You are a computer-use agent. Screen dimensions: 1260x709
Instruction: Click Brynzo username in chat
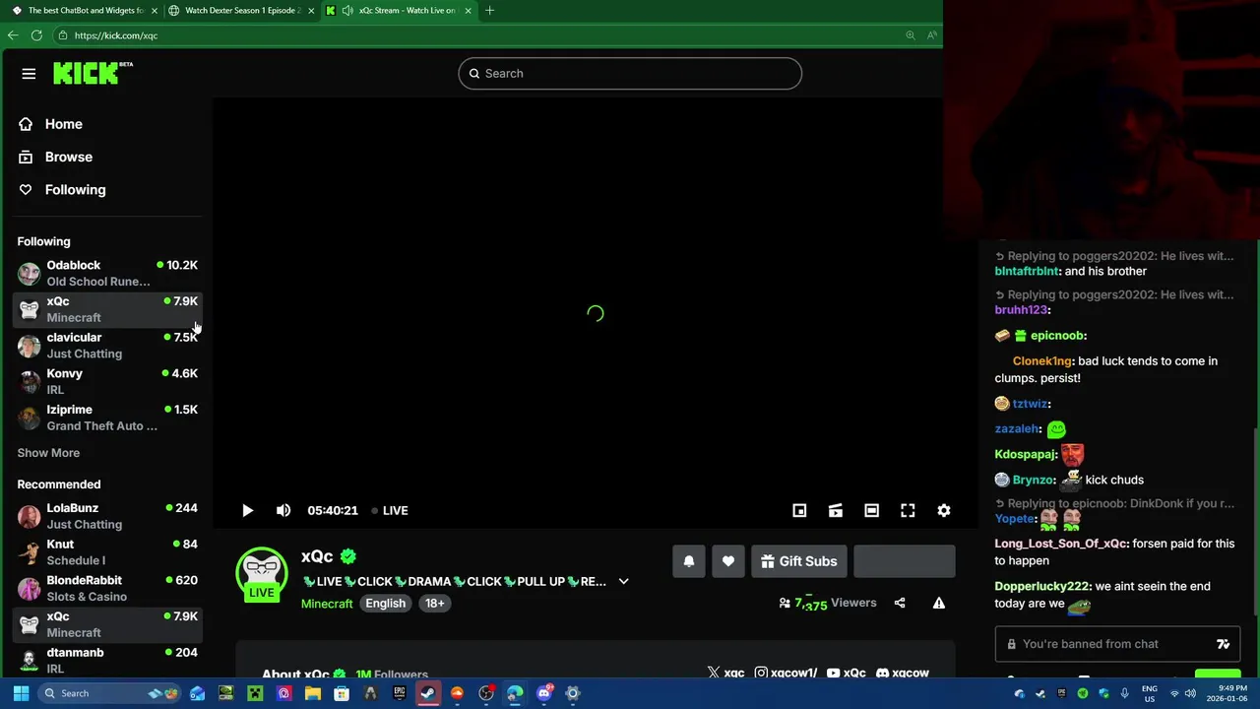(1034, 481)
